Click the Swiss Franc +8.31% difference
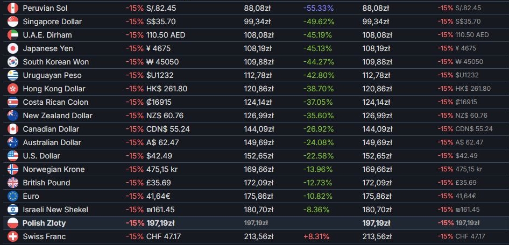 tap(316, 236)
